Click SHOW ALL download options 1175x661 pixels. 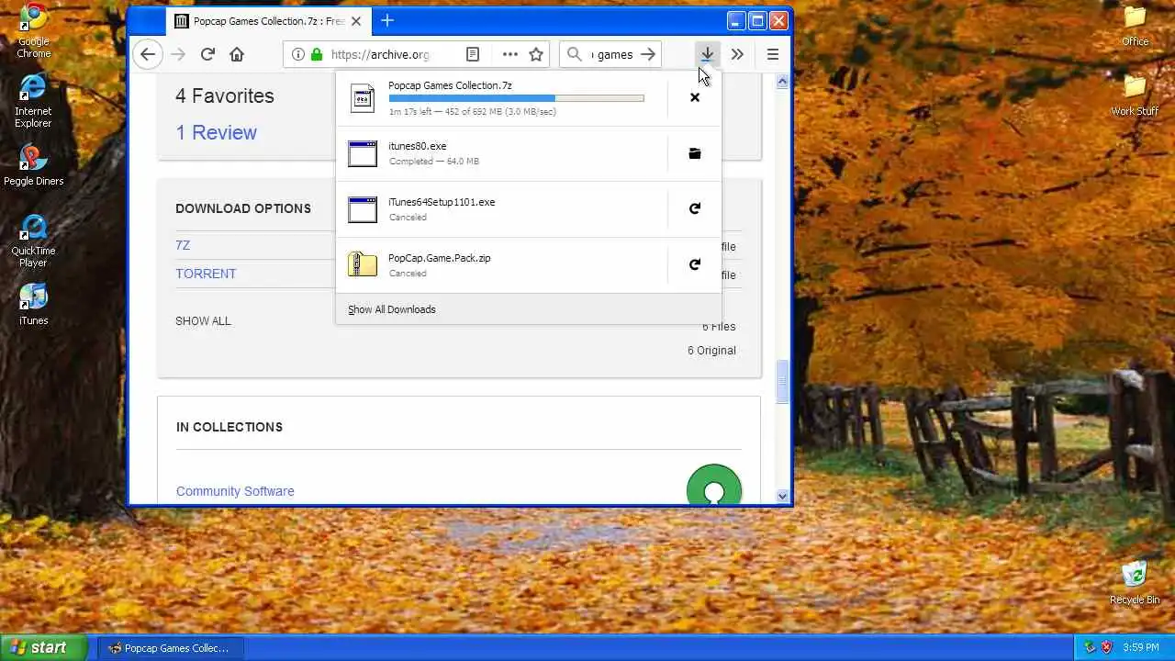pos(203,321)
